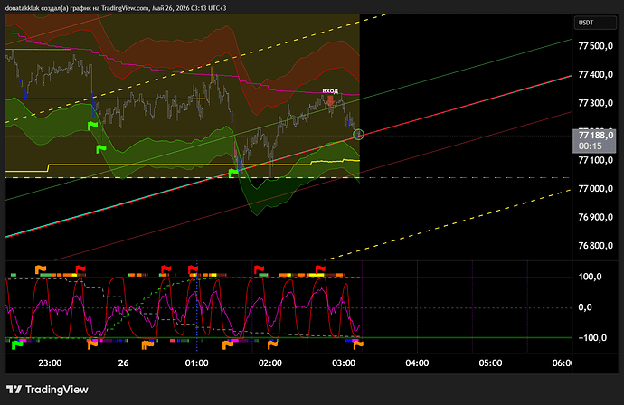Click the 01:00 time axis label
This screenshot has width=624, height=405.
pyautogui.click(x=196, y=363)
